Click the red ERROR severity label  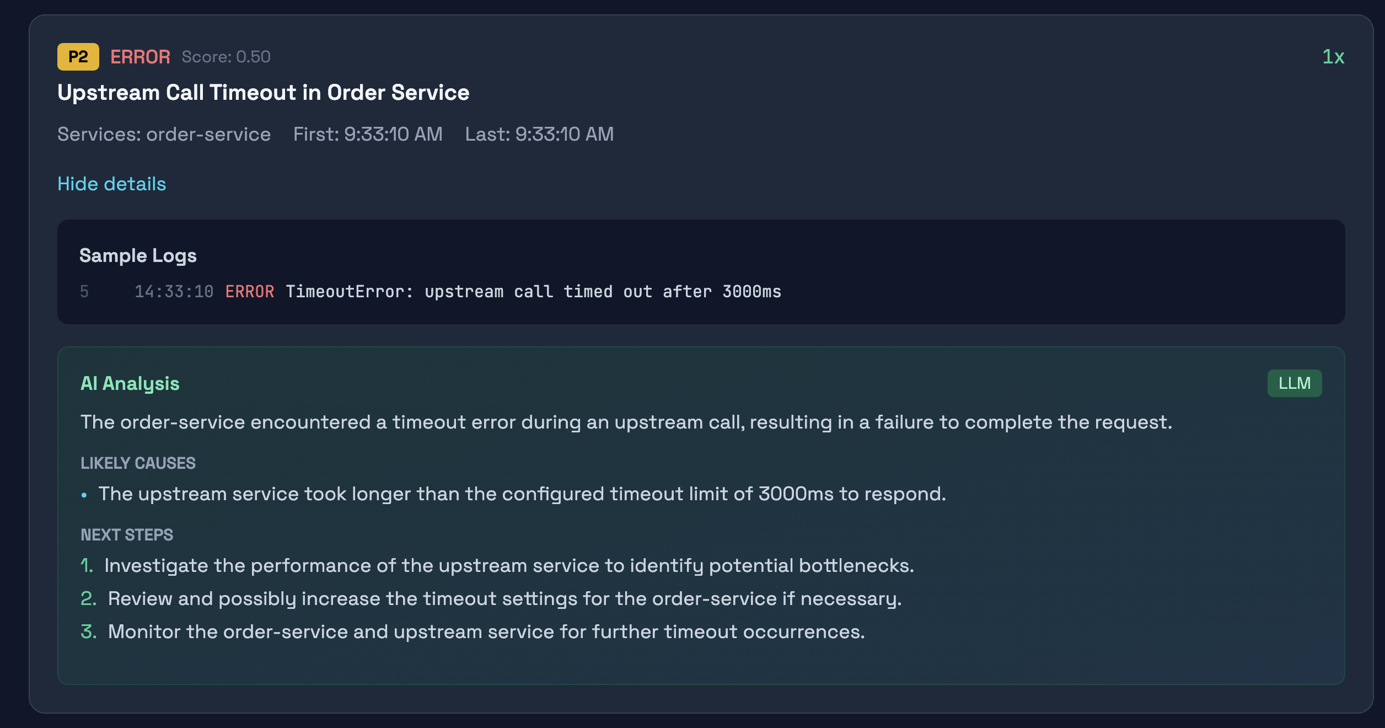coord(140,57)
